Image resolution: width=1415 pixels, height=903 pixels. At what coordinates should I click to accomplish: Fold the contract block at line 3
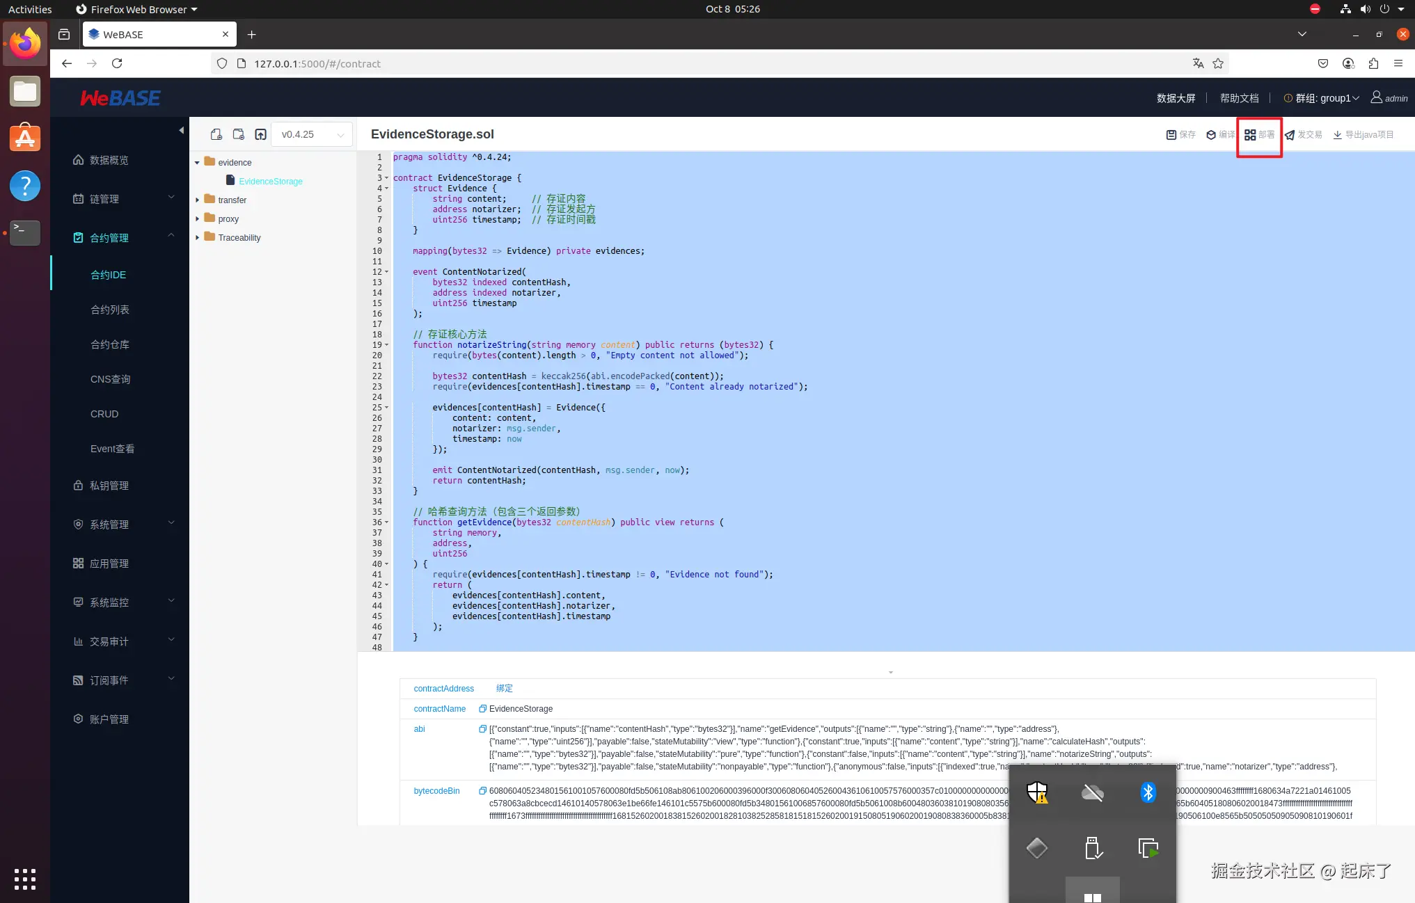[x=387, y=178]
